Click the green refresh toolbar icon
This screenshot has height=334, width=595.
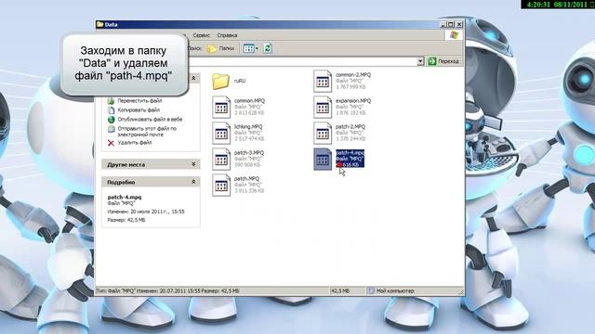268,48
